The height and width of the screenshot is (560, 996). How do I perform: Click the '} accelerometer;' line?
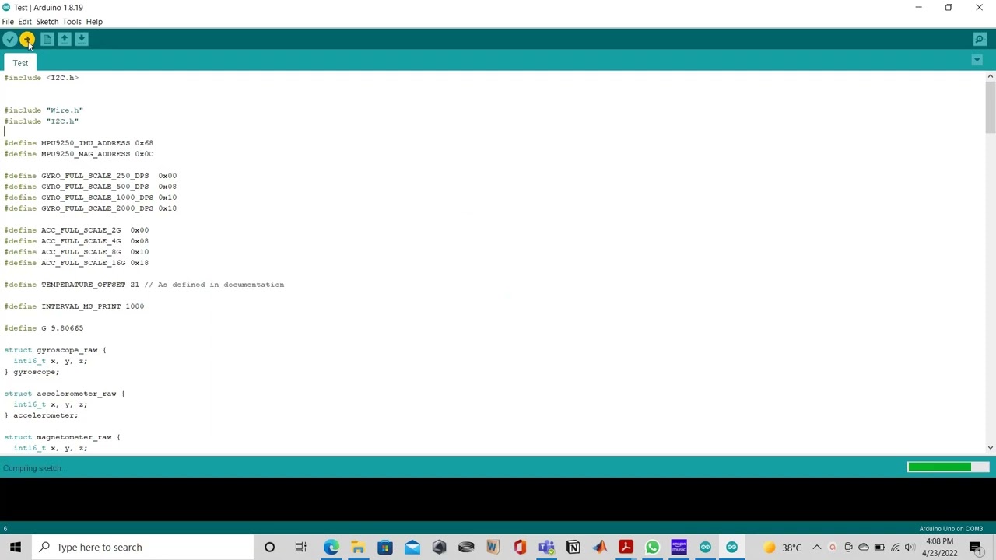click(41, 415)
